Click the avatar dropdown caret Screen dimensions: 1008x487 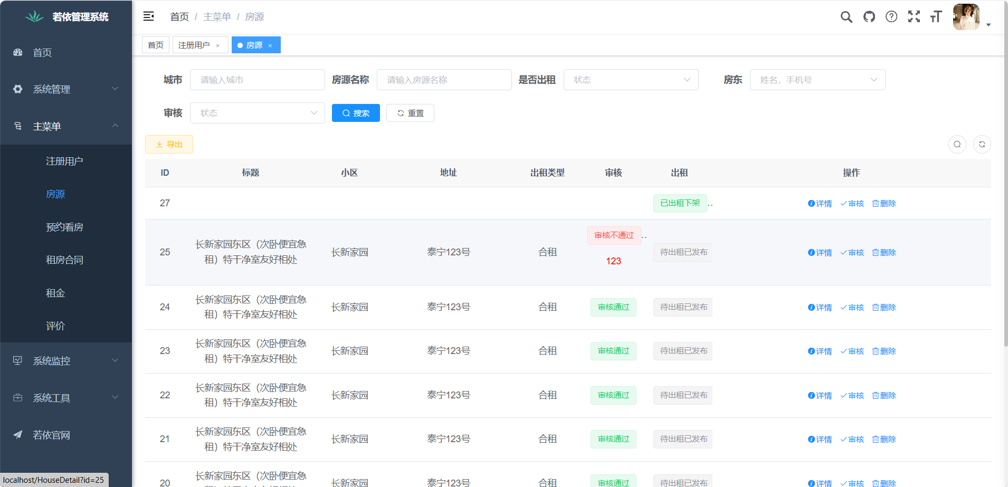click(988, 25)
